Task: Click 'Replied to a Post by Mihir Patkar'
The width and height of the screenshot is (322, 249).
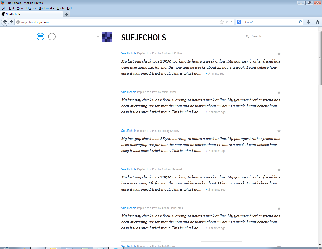Action: pos(157,92)
